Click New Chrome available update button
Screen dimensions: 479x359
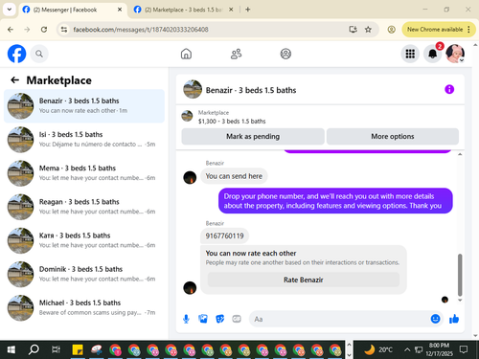pos(439,30)
